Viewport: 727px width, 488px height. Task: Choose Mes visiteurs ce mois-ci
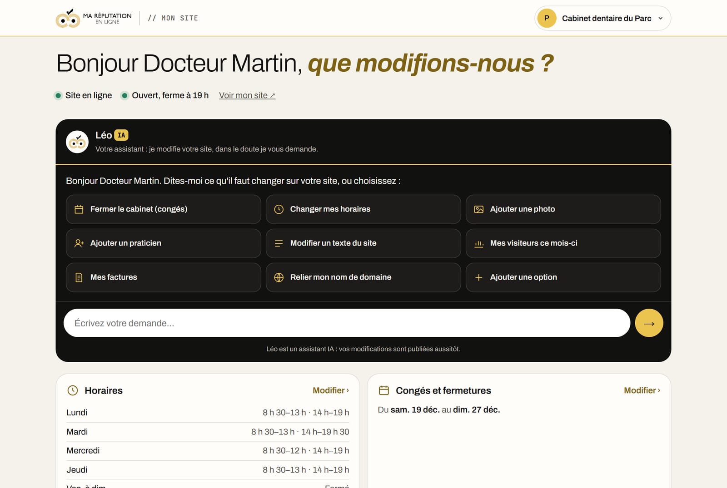click(x=563, y=243)
